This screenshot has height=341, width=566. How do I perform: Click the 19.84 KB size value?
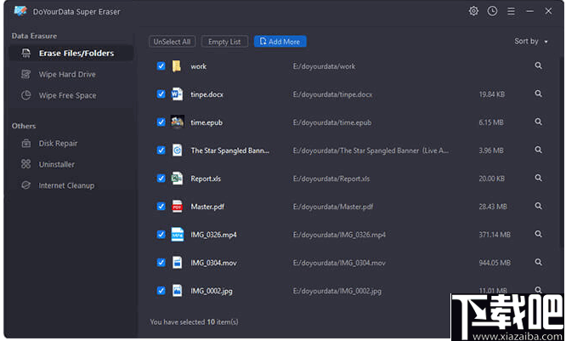coord(492,94)
